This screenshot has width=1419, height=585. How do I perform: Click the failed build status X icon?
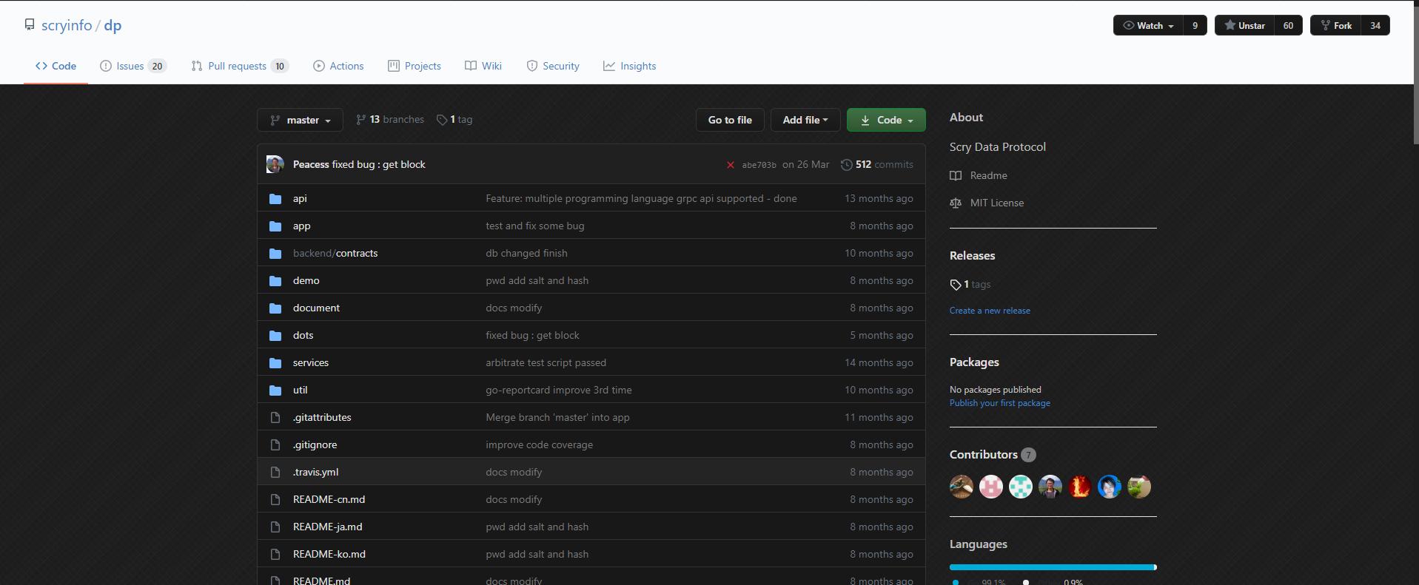pos(730,165)
